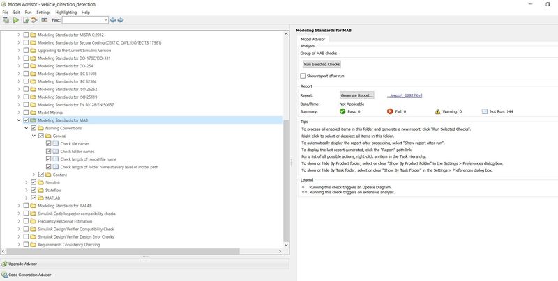
Task: Expand Modeling Standards for ISO 26262
Action: point(19,89)
